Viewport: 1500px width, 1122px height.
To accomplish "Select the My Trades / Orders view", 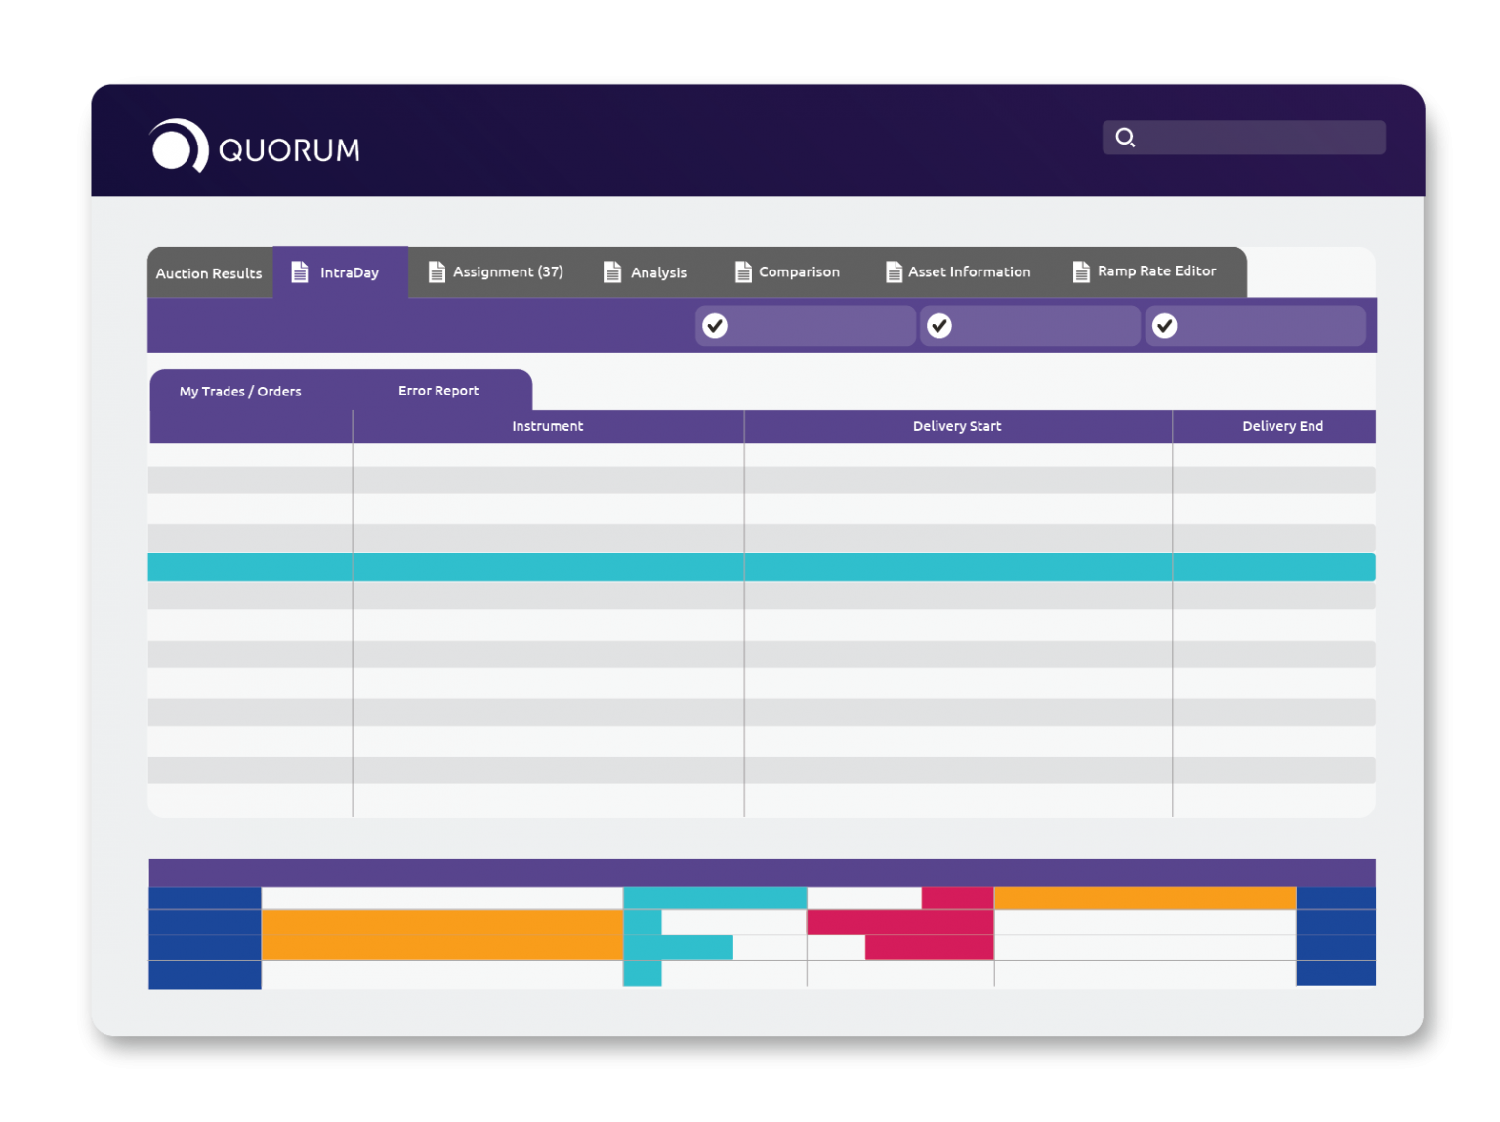I will (238, 390).
